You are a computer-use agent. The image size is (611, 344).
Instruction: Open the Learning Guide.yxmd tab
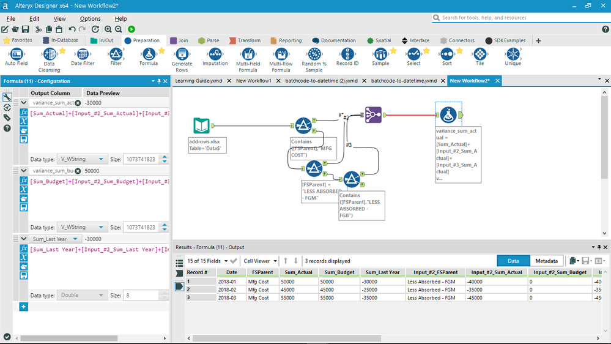click(x=198, y=81)
